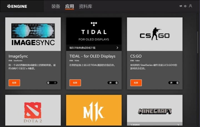Click the author line TIDAL
Viewport: 200px width, 127px height.
point(74,61)
